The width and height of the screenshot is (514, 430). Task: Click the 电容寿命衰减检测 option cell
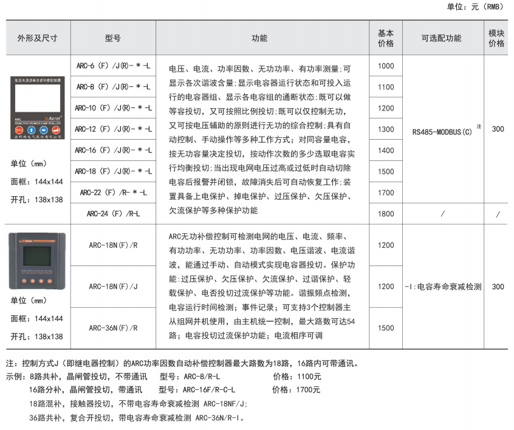point(442,286)
